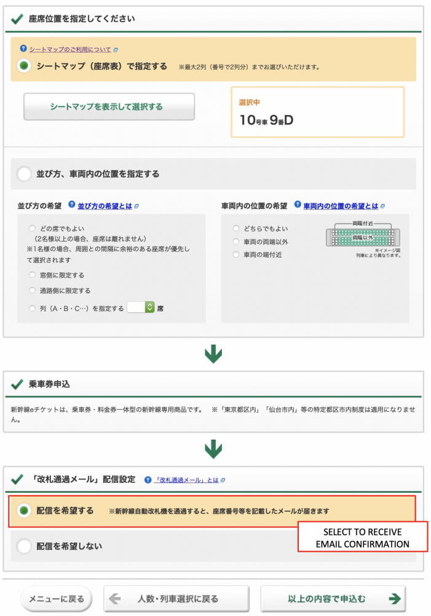Select 配信を希望しない email option
The image size is (431, 616).
(24, 546)
